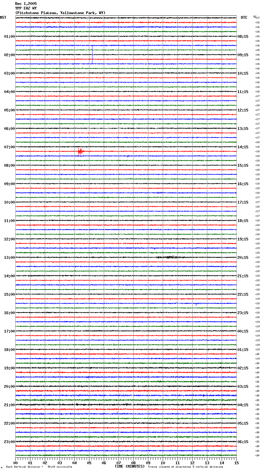Select the '01:00' MST time label

[10, 37]
